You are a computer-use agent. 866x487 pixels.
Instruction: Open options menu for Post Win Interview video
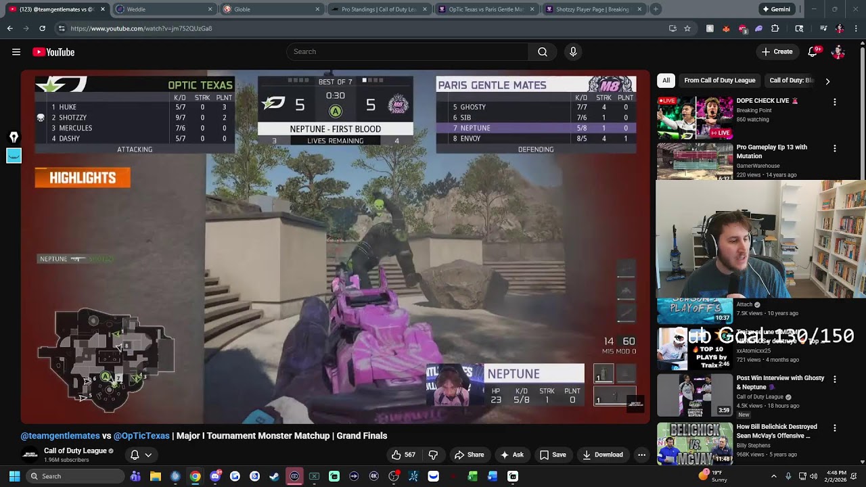(x=834, y=379)
